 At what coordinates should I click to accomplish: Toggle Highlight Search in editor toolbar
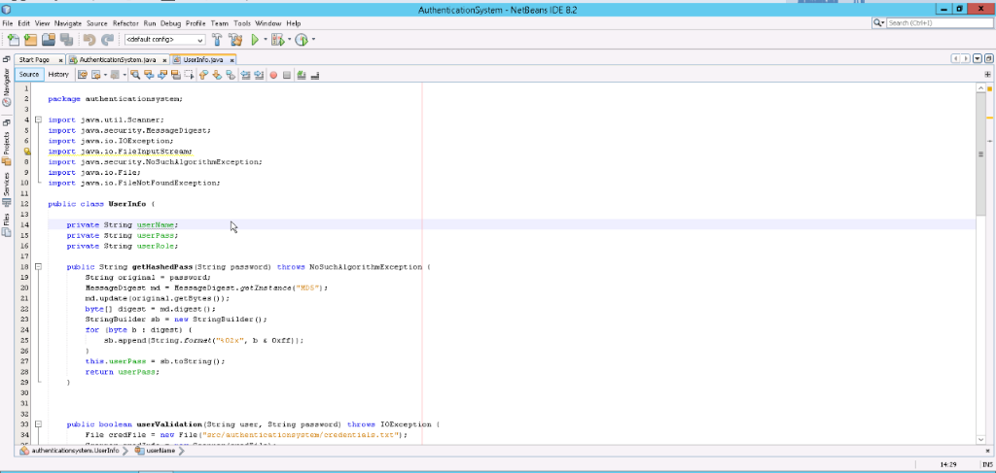[x=176, y=75]
